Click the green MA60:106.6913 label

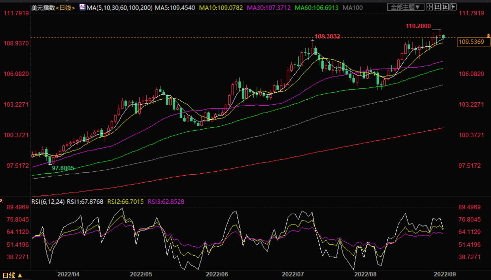coord(316,8)
